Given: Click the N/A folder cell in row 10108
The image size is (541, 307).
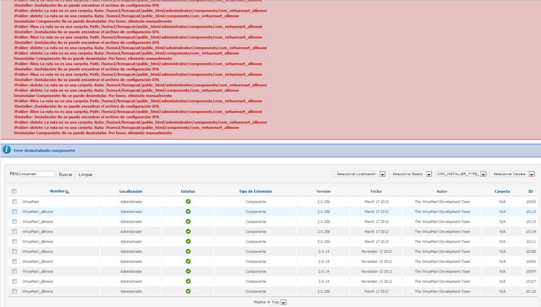Looking at the screenshot, I should pos(502,252).
